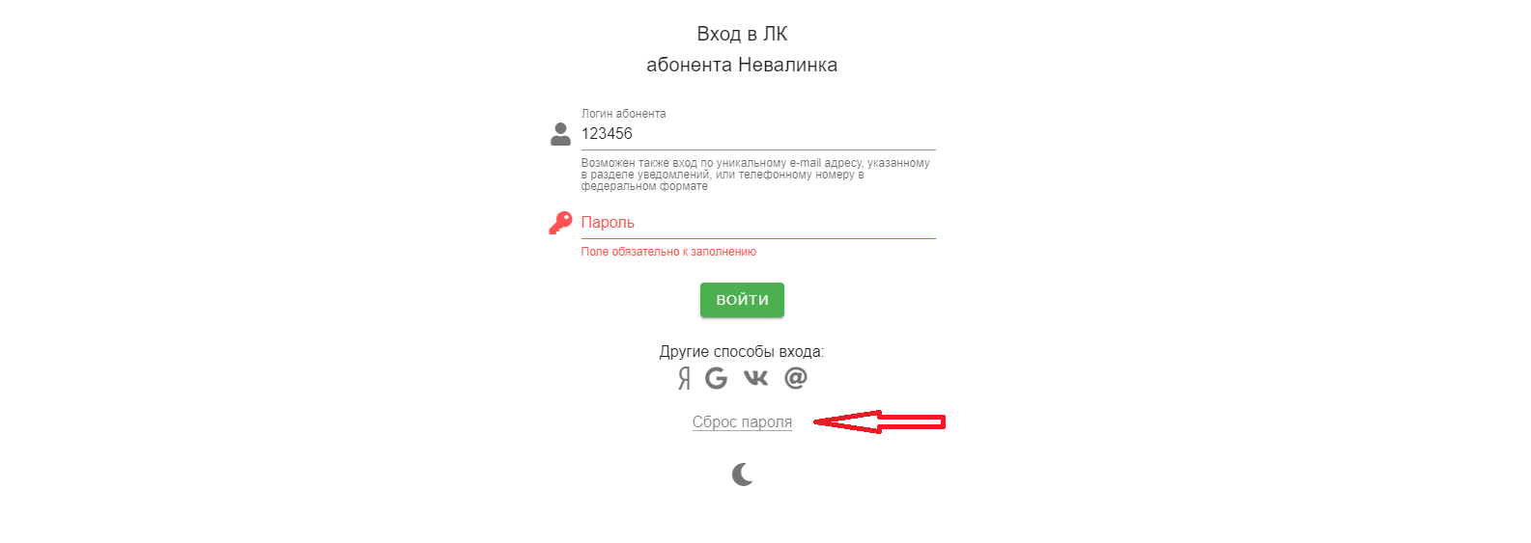Click the gray hint text about e-mail login
The width and height of the screenshot is (1531, 543).
(755, 175)
